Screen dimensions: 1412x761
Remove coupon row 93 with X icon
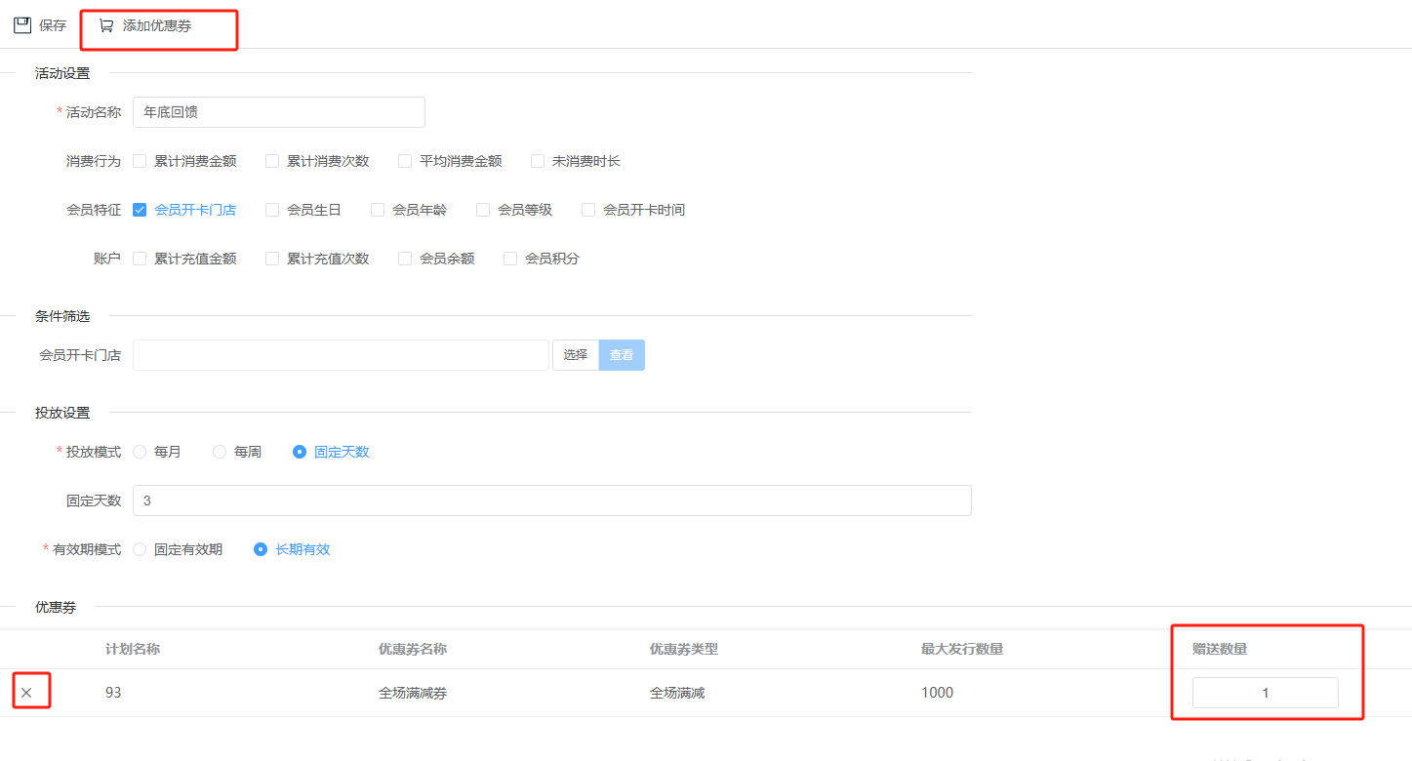[27, 693]
